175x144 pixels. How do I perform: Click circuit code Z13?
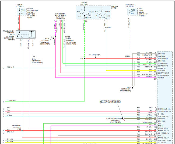point(138,120)
